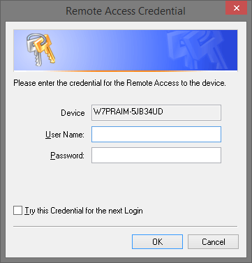The width and height of the screenshot is (252, 263).
Task: Focus the Password text field
Action: (x=156, y=155)
